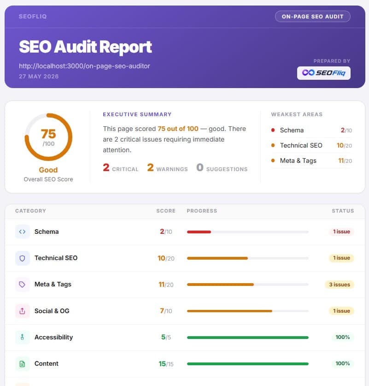Click the Social & OG progress bar

(x=247, y=311)
